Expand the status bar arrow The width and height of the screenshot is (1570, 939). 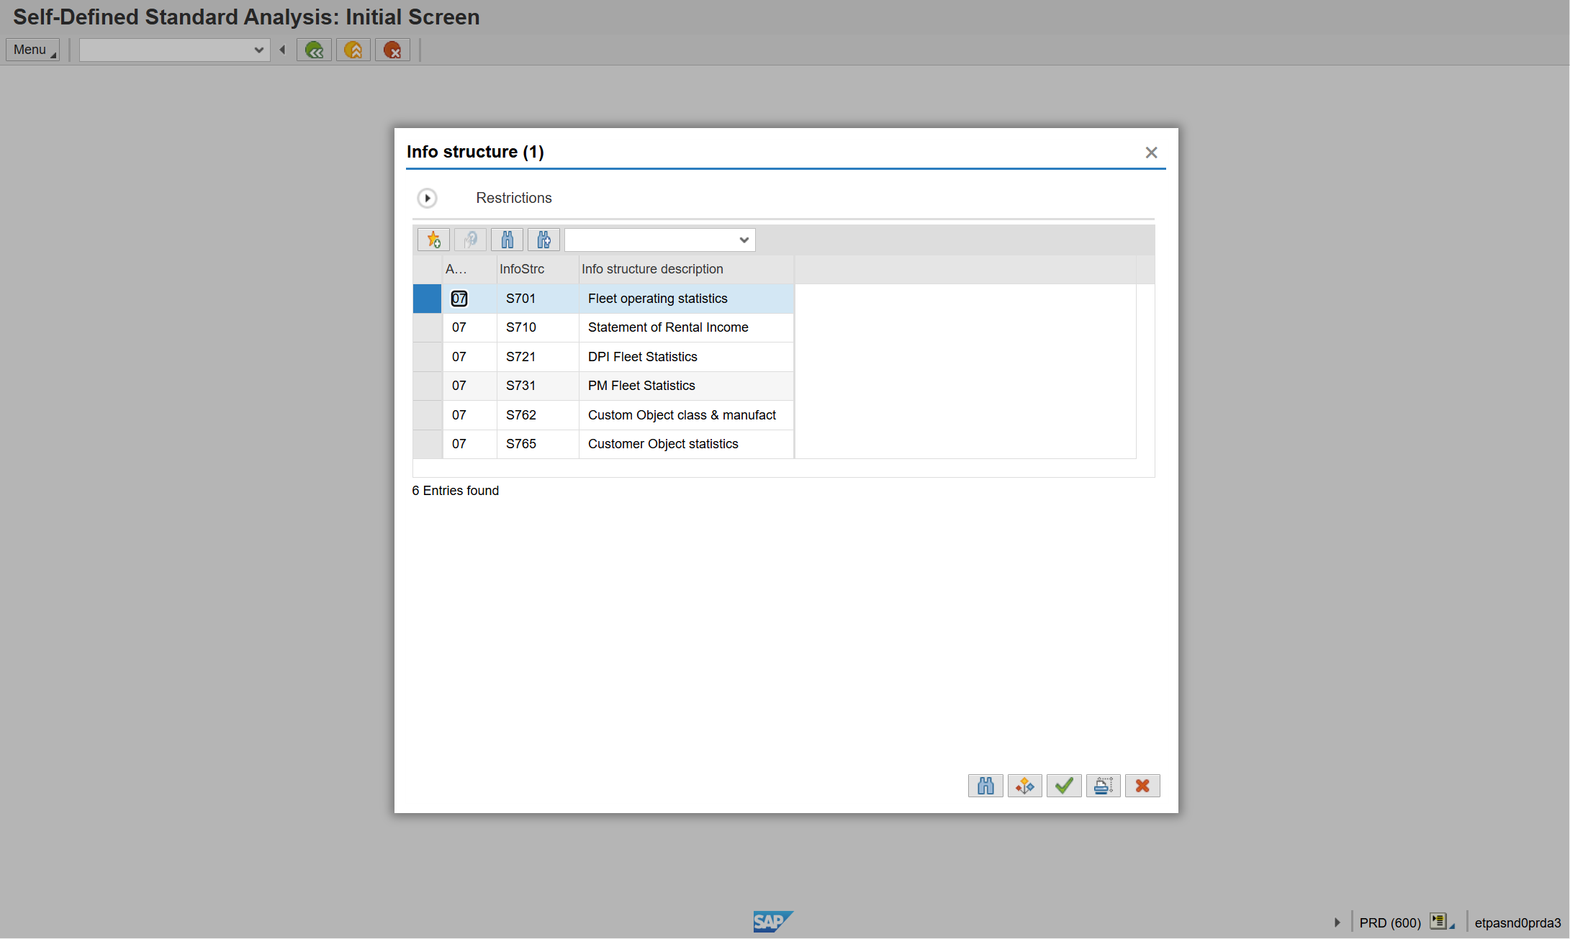(x=1337, y=922)
